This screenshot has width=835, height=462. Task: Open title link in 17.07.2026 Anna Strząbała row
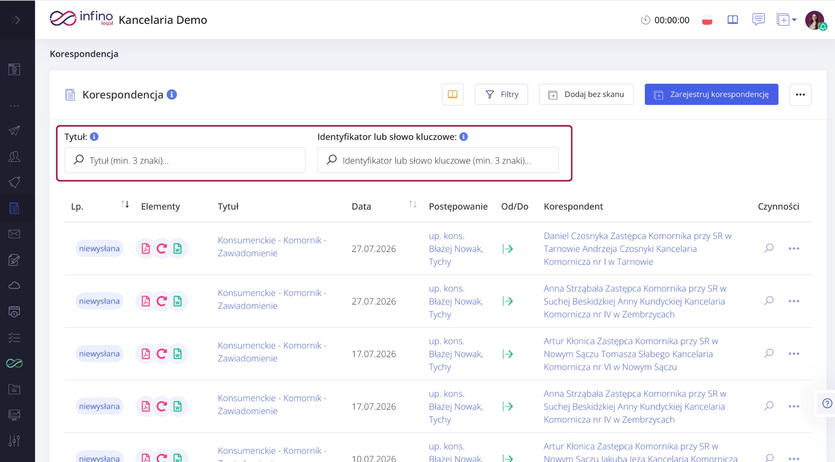(272, 404)
